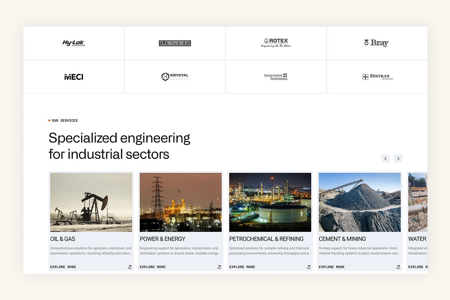Screen dimensions: 450x300
Task: Click the Specialized engineering heading
Action: click(x=120, y=146)
